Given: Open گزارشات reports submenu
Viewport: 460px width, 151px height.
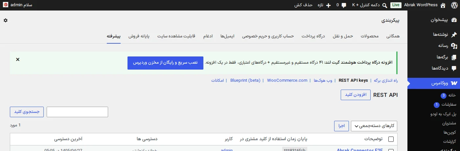Looking at the screenshot, I should point(449,141).
